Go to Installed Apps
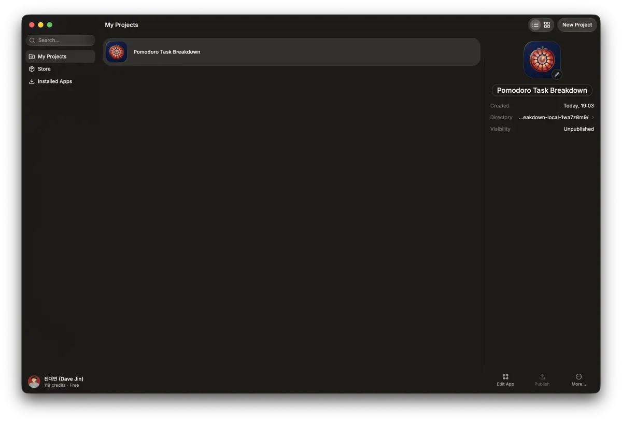622x422 pixels. (x=61, y=81)
